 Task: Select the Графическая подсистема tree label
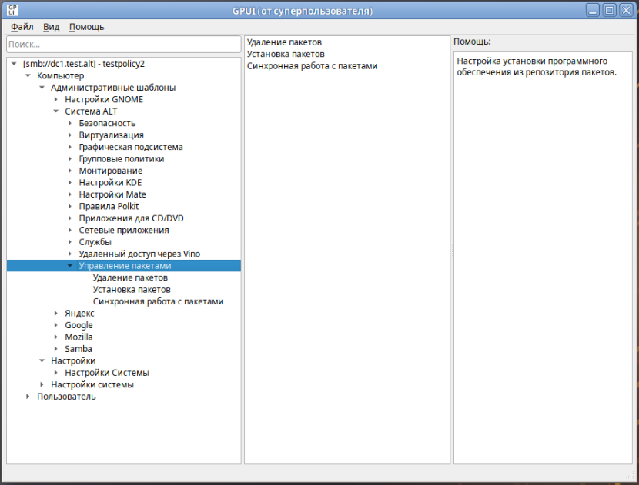(x=131, y=147)
